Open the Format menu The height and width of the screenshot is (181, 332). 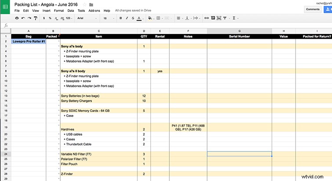click(59, 10)
